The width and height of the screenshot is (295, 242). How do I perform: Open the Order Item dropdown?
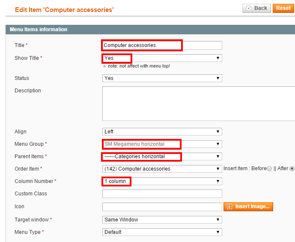pos(162,169)
